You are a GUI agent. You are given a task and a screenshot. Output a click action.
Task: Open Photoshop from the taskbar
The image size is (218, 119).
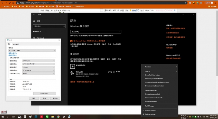pos(36,117)
